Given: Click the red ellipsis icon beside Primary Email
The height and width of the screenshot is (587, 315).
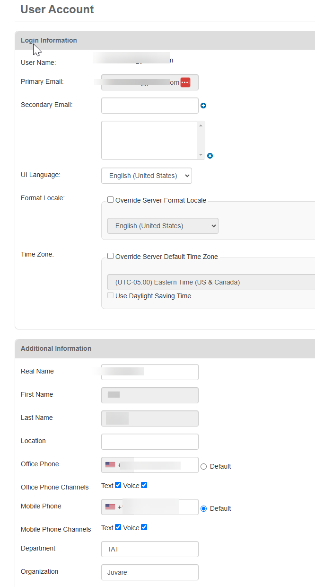Looking at the screenshot, I should (x=185, y=82).
